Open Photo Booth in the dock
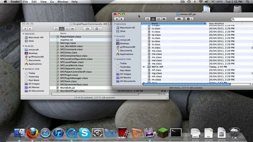This screenshot has height=142, width=253. coord(123,133)
